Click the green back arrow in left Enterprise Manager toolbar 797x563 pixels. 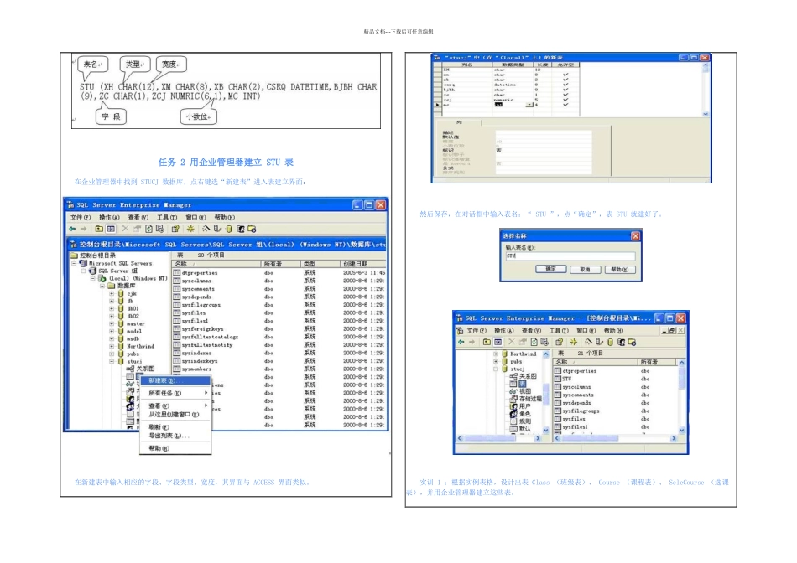(73, 229)
